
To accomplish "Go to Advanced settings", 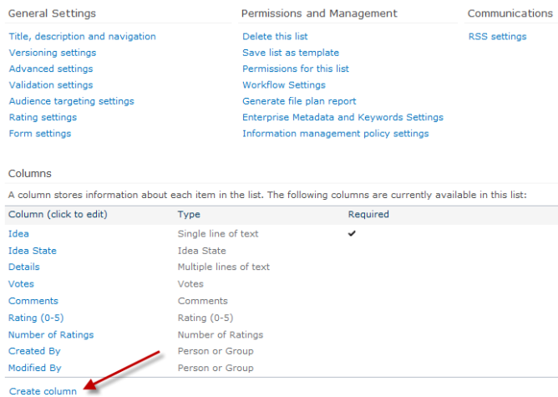I will tap(51, 69).
